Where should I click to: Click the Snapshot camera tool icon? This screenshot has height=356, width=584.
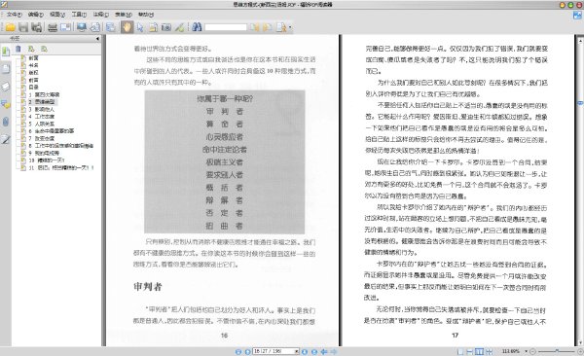tap(166, 27)
